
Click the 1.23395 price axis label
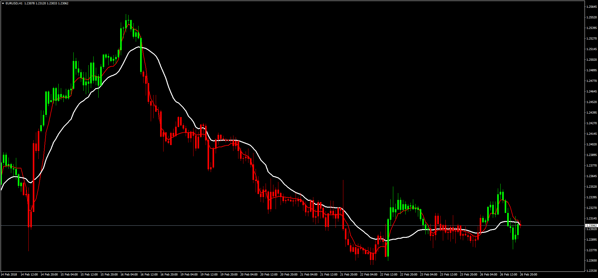tap(592, 197)
